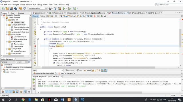The height and width of the screenshot is (102, 183).
Task: Click the Save All toolbar icon
Action: coord(15,8)
